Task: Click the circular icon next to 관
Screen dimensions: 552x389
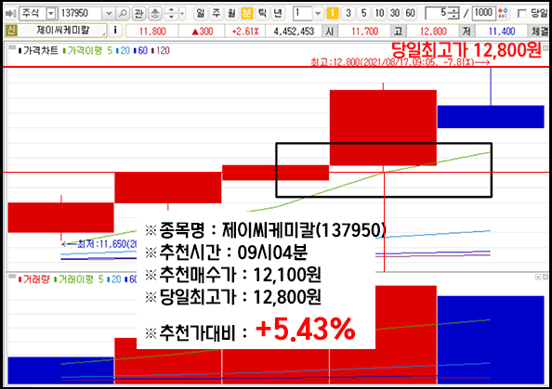Action: click(155, 13)
